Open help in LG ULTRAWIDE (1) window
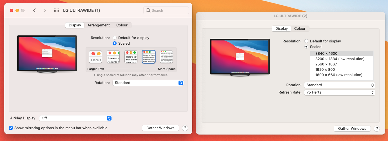The image size is (388, 141). [x=185, y=128]
